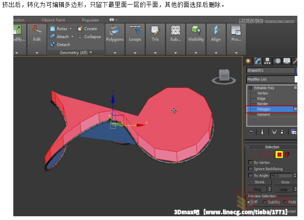Viewport: 304px width, 220px height.
Task: Click the Show End Result toggle icon
Action: [262, 132]
